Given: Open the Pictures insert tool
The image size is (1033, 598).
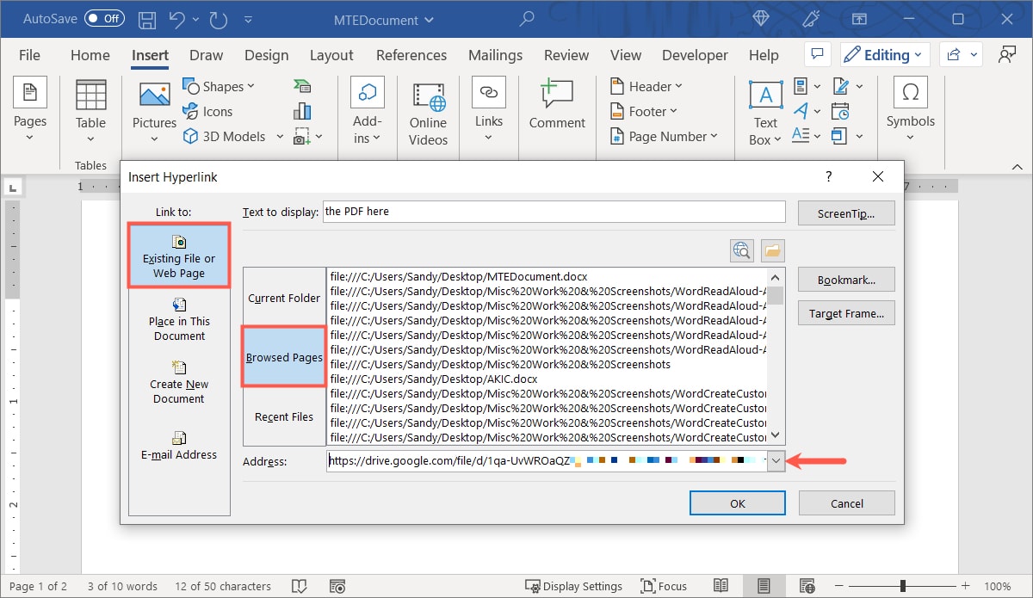Looking at the screenshot, I should (x=153, y=110).
